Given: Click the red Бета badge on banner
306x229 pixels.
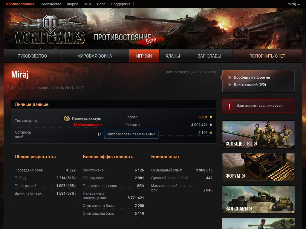Looking at the screenshot, I should tap(151, 41).
